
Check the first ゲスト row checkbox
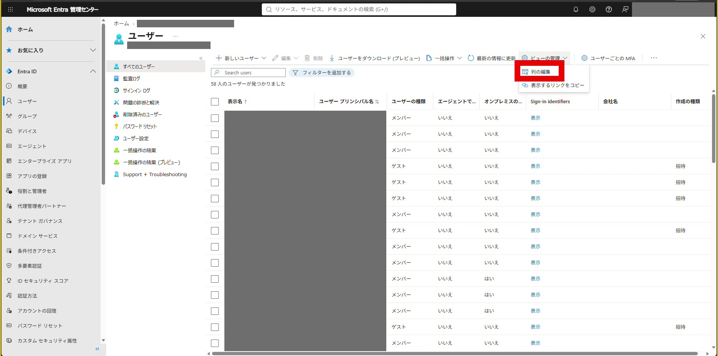point(215,166)
